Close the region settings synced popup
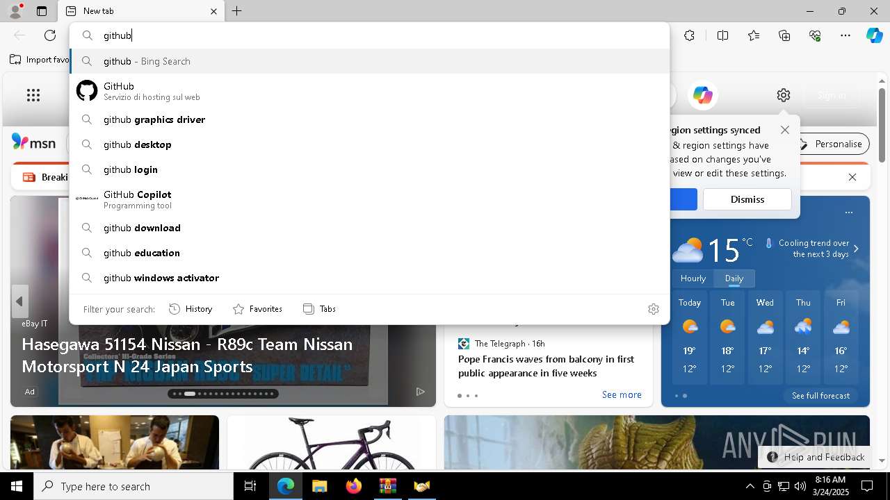The height and width of the screenshot is (500, 890). click(x=784, y=130)
